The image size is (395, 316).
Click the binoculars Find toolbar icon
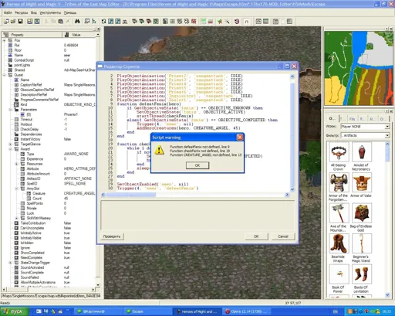click(77, 22)
